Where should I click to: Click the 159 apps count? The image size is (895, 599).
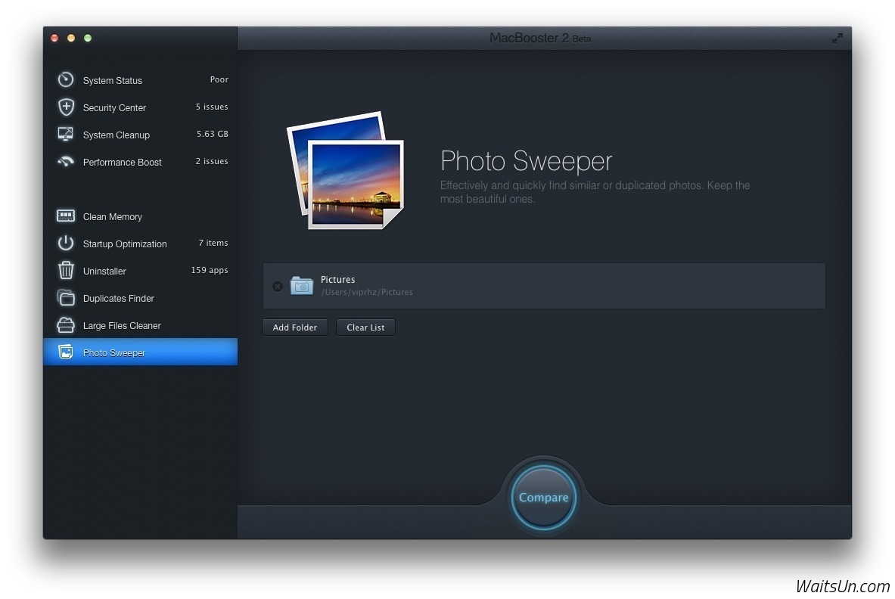pyautogui.click(x=209, y=270)
